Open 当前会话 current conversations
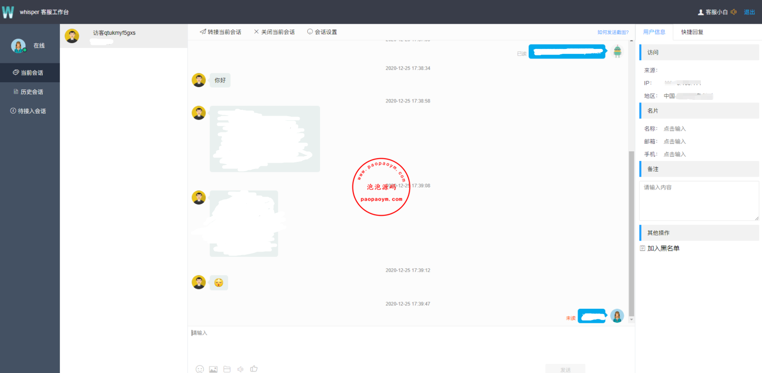 click(30, 73)
